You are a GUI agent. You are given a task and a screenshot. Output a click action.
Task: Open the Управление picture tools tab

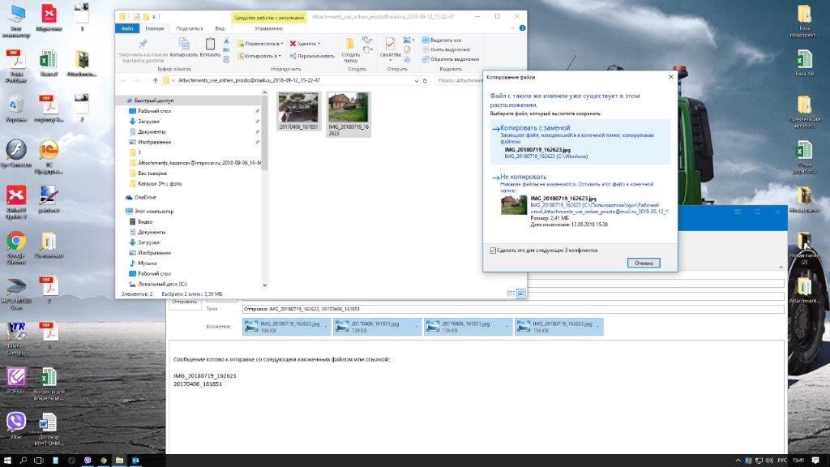tap(268, 28)
